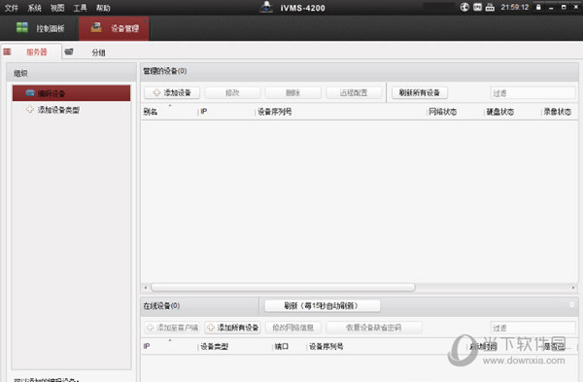
Task: Sort online devices by IP column
Action: [147, 346]
